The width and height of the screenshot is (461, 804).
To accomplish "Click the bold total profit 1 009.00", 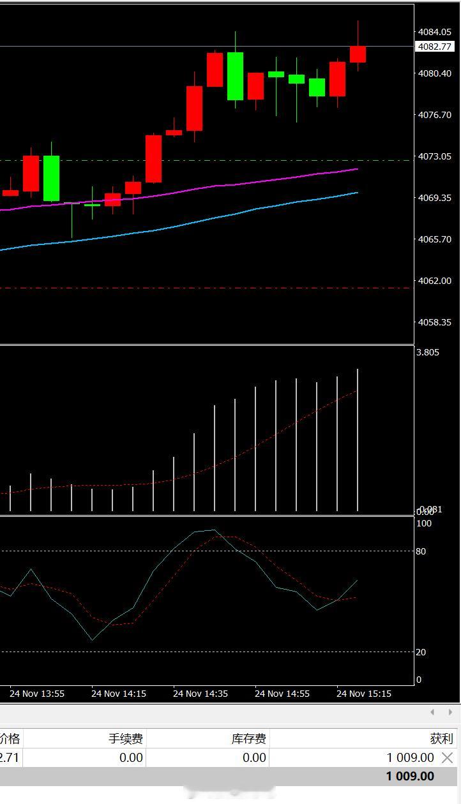I will tap(410, 777).
